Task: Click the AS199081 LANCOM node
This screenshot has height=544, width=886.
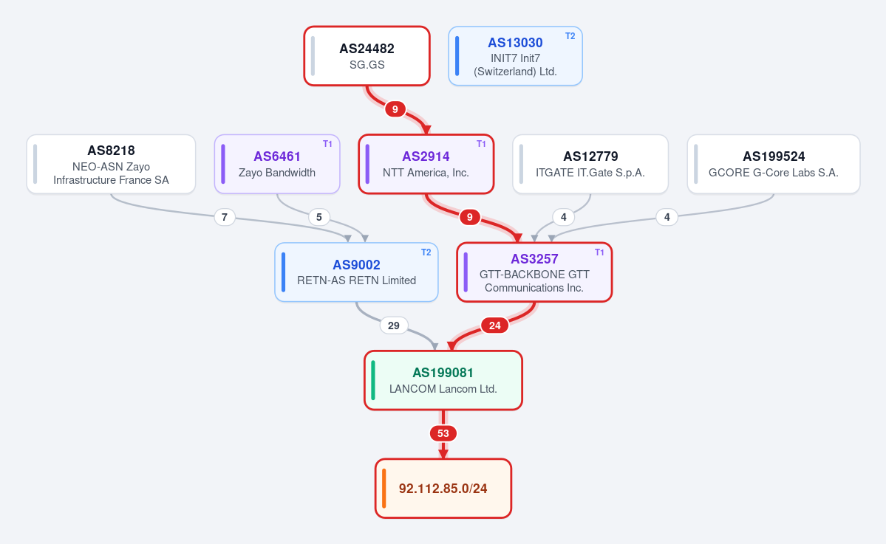Action: point(443,380)
